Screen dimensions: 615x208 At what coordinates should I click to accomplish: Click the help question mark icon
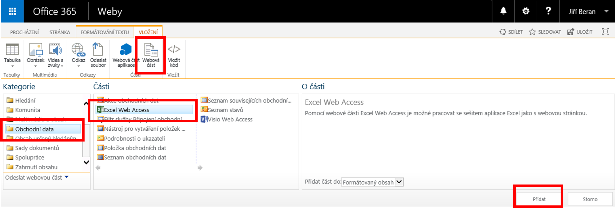coord(548,11)
